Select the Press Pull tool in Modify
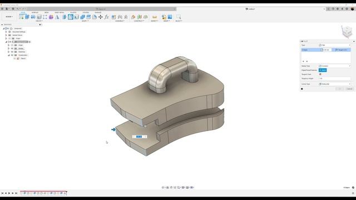This screenshot has height=200, width=356. pyautogui.click(x=65, y=17)
